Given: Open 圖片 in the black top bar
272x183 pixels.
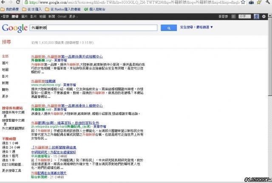Looking at the screenshot, I should tap(25, 17).
